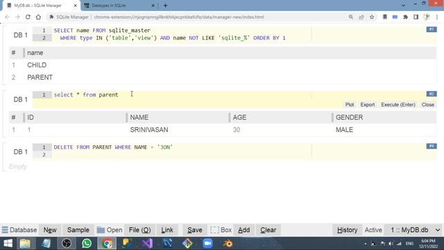This screenshot has width=444, height=250.
Task: Click the browser forward arrow
Action: tap(17, 17)
